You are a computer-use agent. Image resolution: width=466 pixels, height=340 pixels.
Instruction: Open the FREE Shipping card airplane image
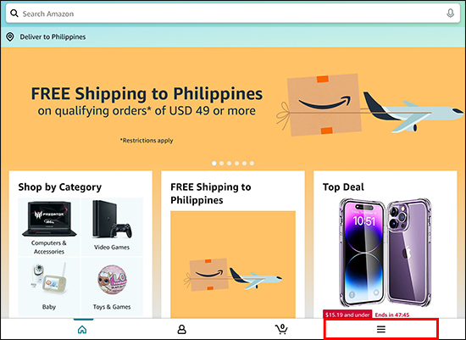coord(233,265)
